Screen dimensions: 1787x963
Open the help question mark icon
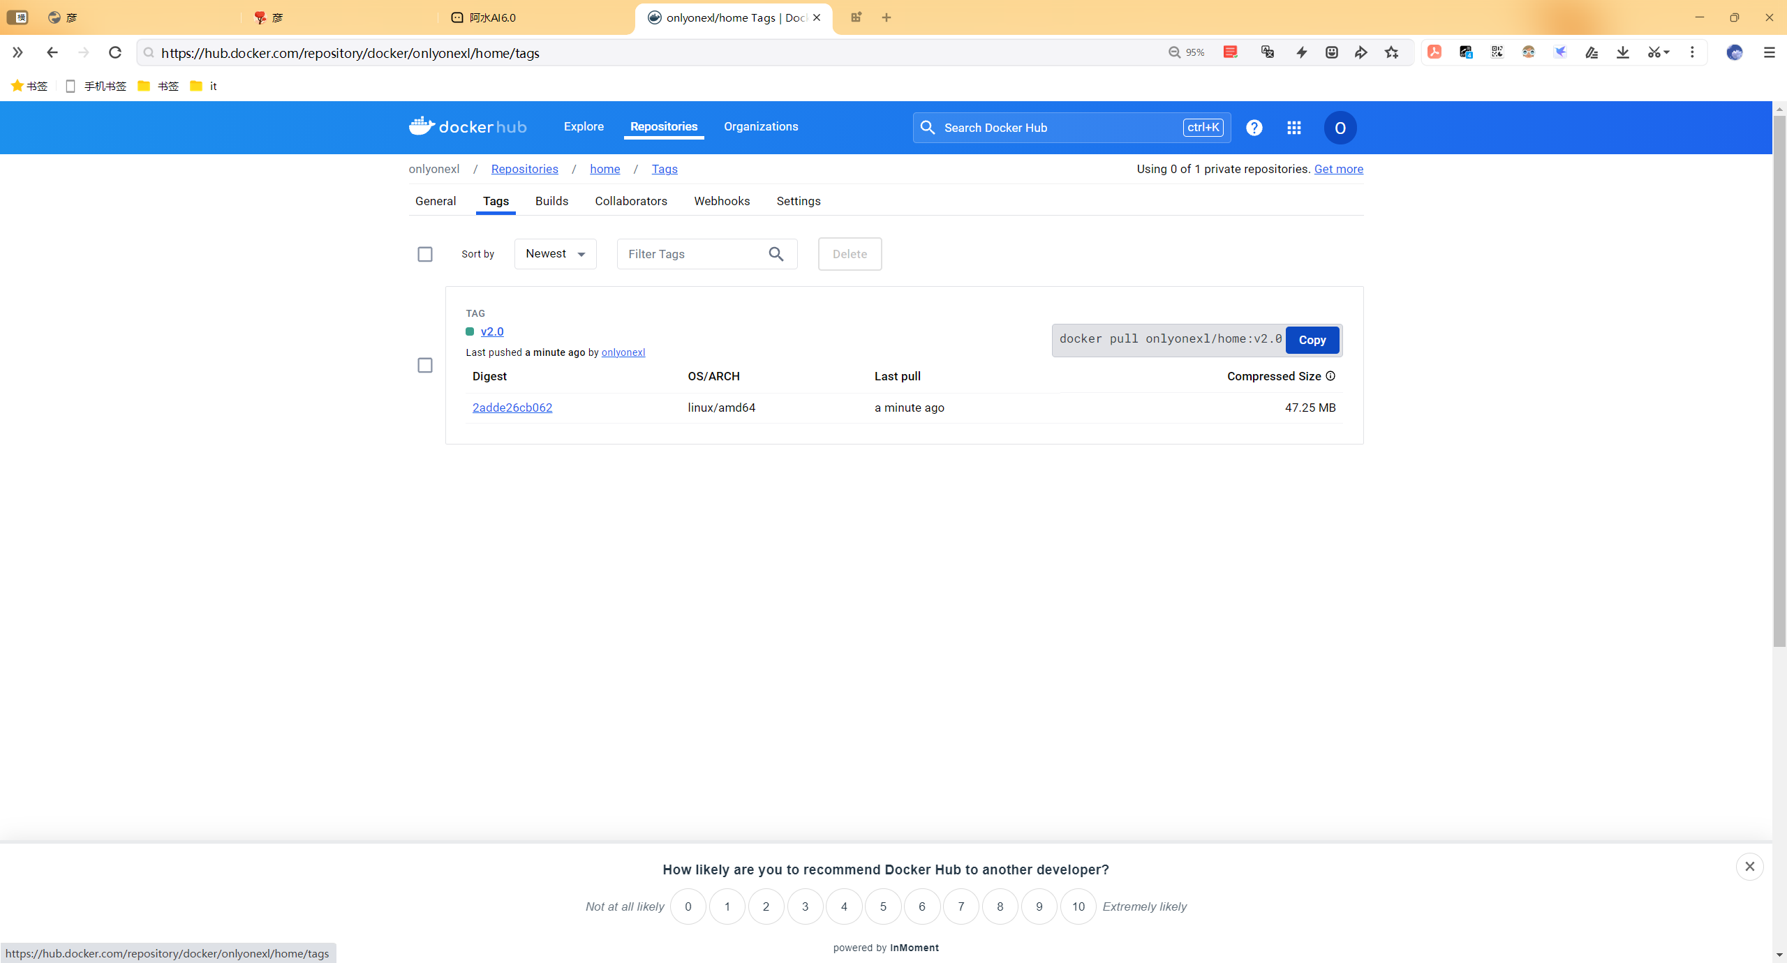tap(1254, 128)
